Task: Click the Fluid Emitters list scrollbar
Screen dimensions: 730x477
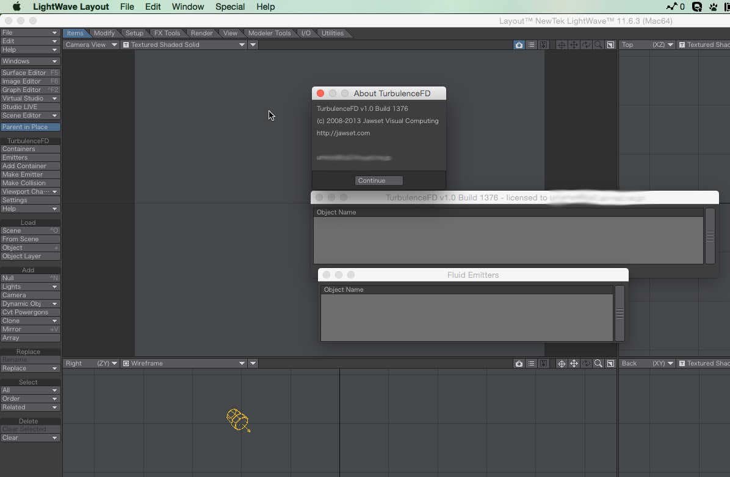Action: pyautogui.click(x=620, y=313)
